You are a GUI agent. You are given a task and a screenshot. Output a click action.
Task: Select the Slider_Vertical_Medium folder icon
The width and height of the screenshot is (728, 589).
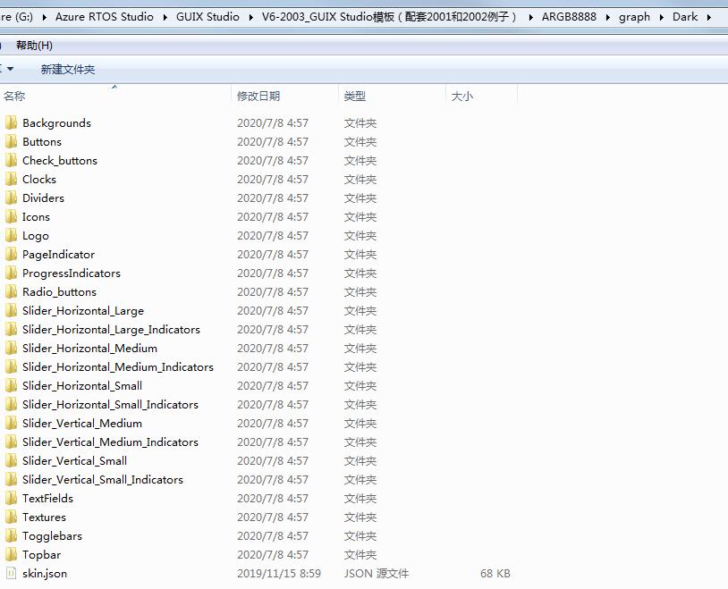point(11,424)
